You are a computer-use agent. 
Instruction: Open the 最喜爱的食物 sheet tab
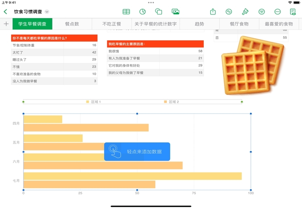pos(279,24)
